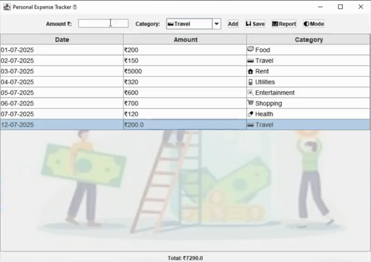This screenshot has width=371, height=262.
Task: Click the pill icon beside Health
Action: coord(250,114)
